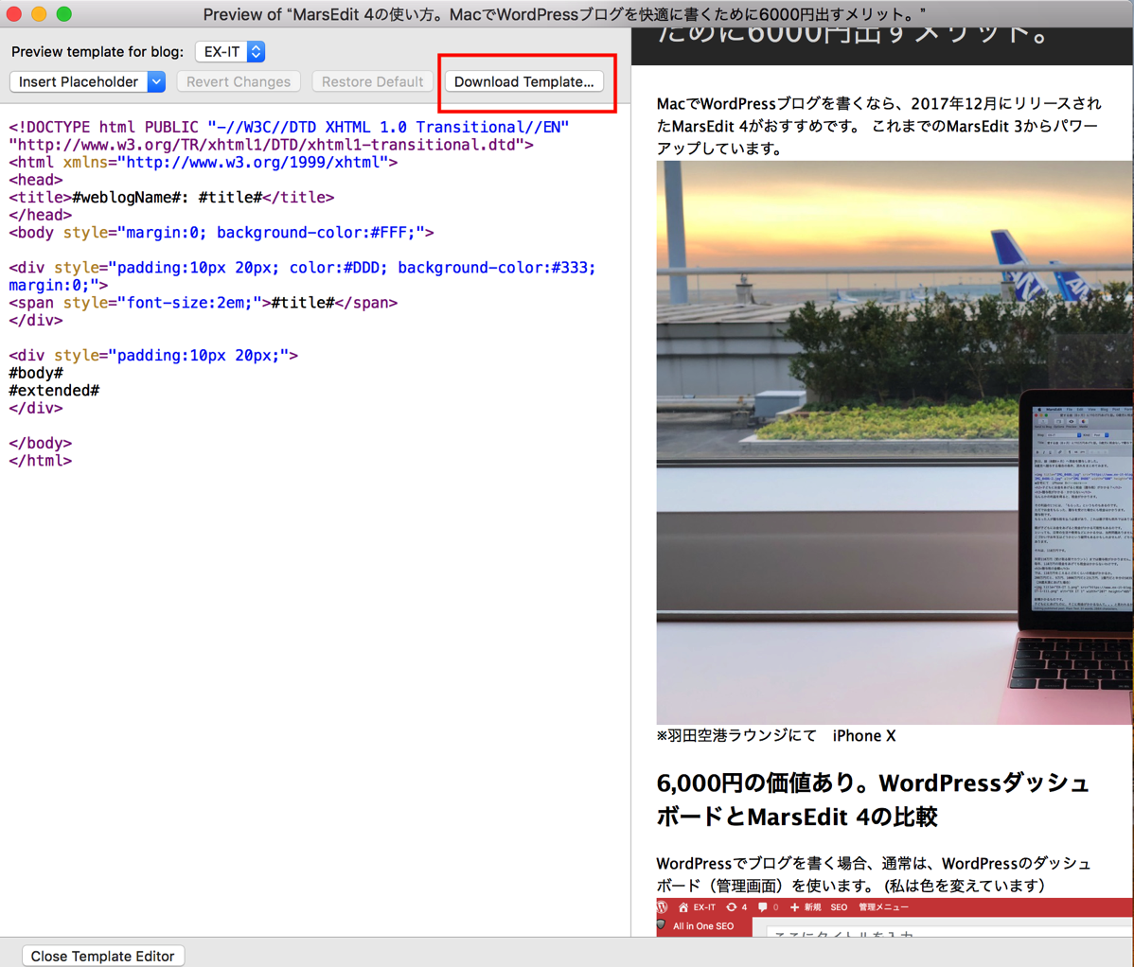Click the </body> closing tag line
Image resolution: width=1134 pixels, height=967 pixels.
41,443
